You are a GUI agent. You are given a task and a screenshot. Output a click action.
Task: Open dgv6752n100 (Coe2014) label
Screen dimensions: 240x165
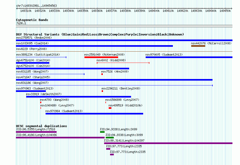[33, 66]
